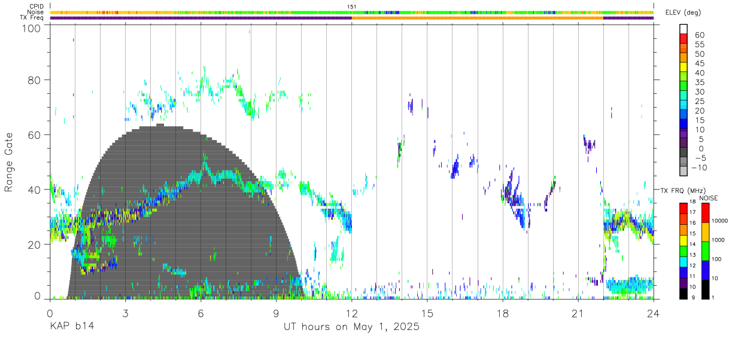Click the KAP b14 radar beam label
This screenshot has height=339, width=735.
[72, 327]
